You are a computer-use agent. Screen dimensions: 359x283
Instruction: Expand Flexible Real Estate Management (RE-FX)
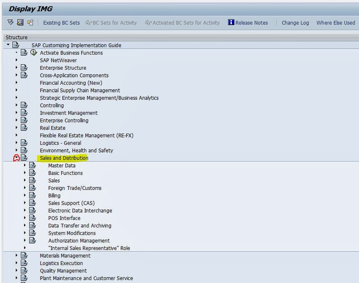(x=16, y=135)
